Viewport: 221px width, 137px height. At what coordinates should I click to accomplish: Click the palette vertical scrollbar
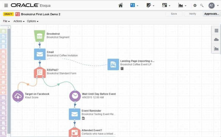(x=9, y=81)
